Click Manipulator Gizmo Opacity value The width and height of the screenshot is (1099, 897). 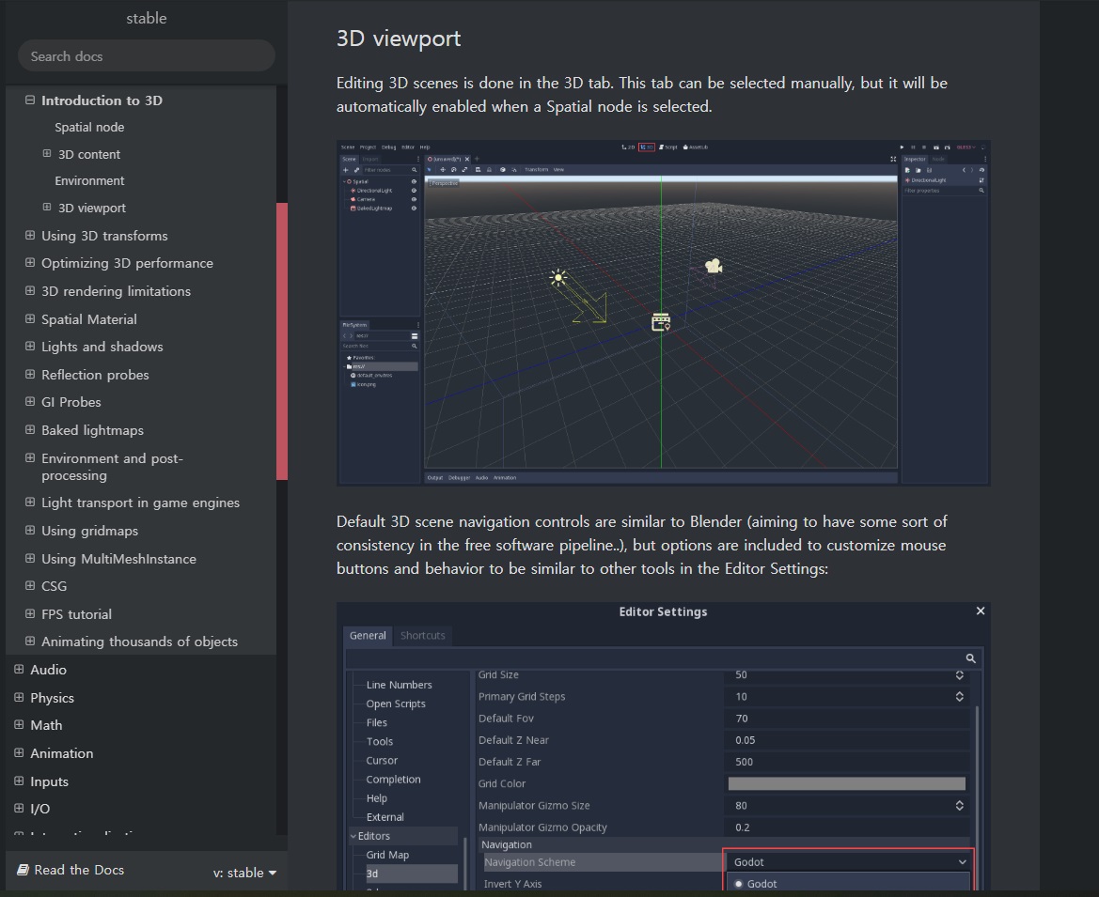(x=847, y=827)
